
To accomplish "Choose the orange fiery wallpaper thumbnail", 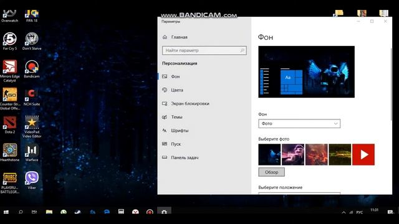I will pos(316,154).
